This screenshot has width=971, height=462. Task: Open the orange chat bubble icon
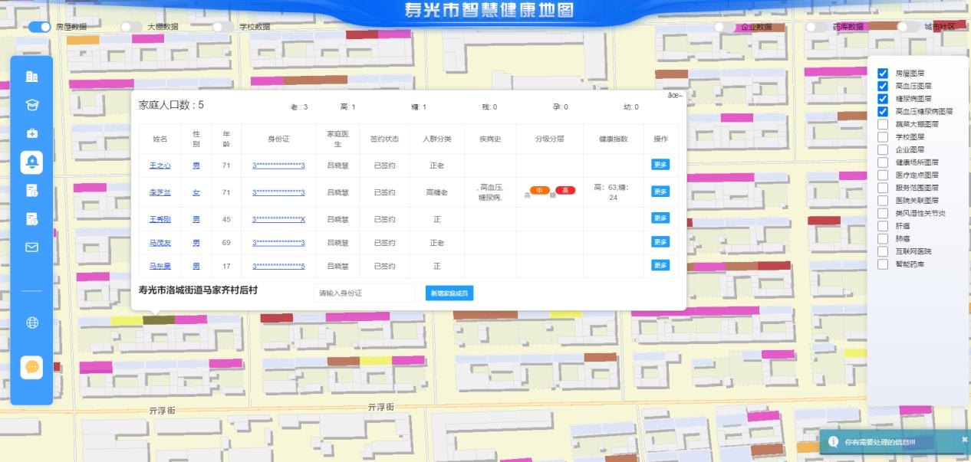tap(32, 367)
